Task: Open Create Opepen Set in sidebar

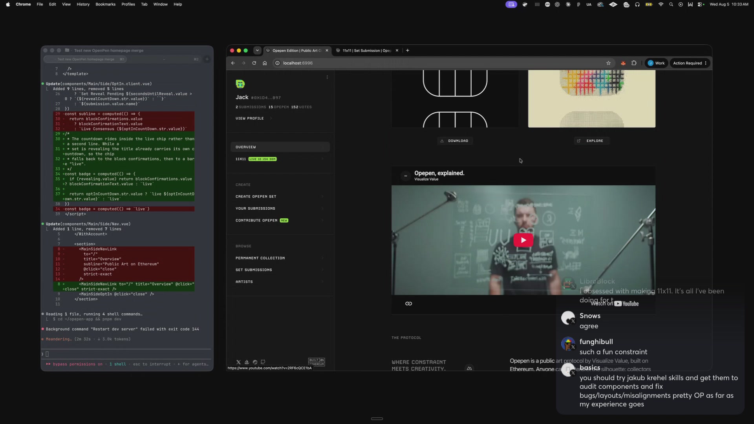Action: click(280, 196)
